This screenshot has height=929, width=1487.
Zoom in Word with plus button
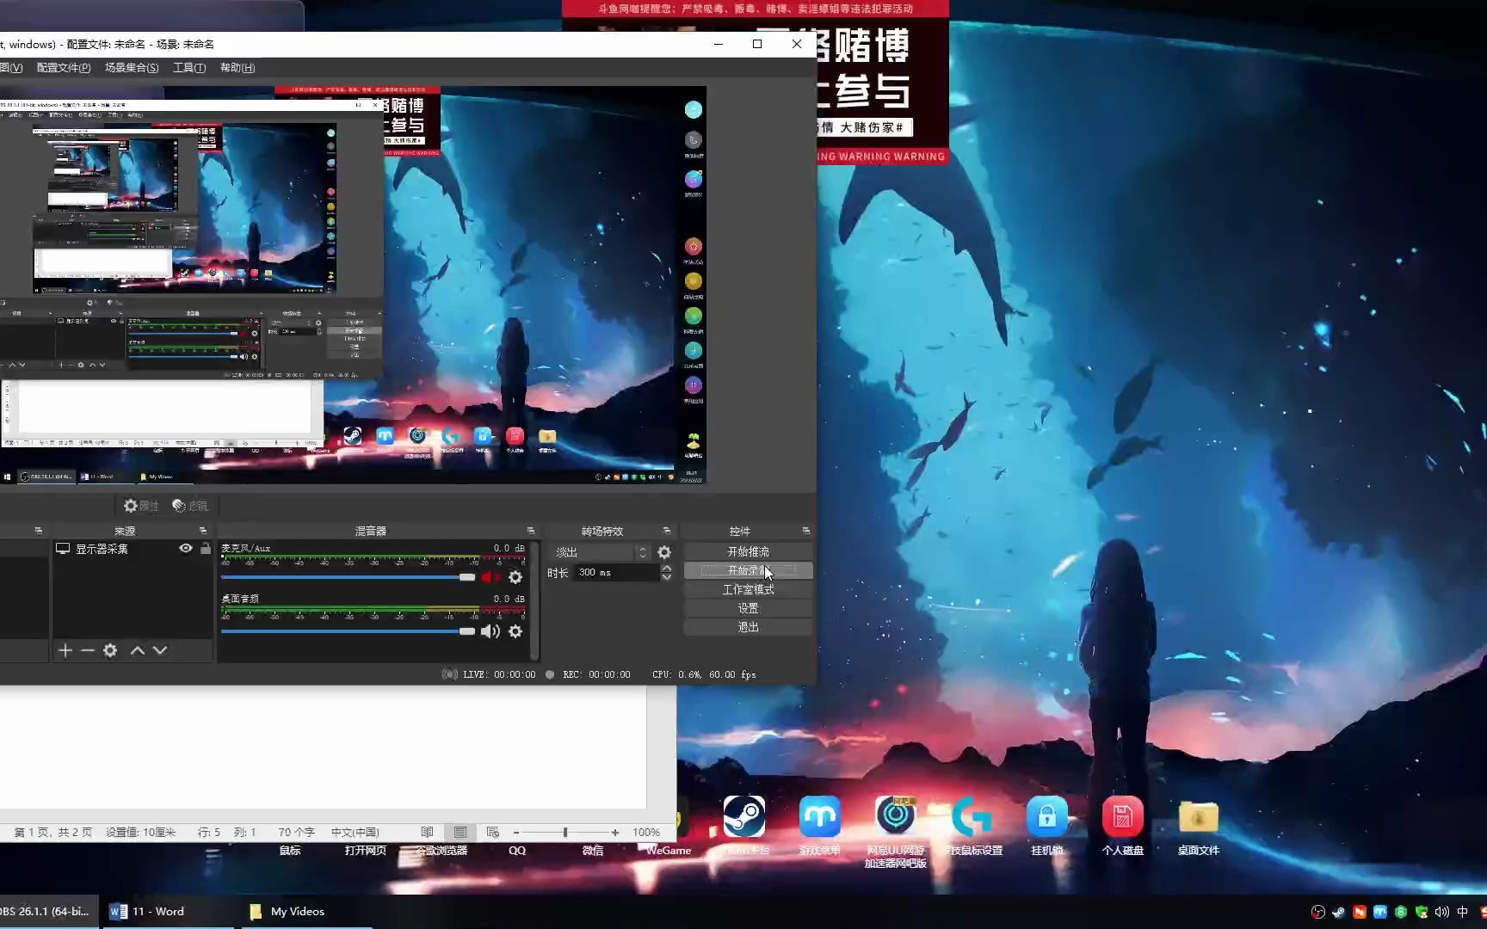point(615,832)
